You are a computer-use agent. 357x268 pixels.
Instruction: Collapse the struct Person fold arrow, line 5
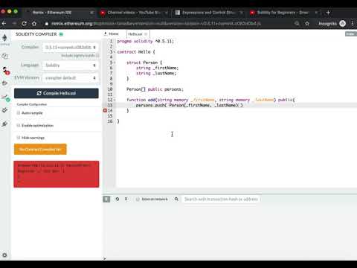[x=115, y=63]
